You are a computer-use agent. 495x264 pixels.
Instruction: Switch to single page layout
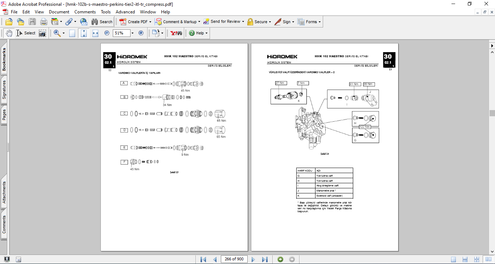(454, 259)
